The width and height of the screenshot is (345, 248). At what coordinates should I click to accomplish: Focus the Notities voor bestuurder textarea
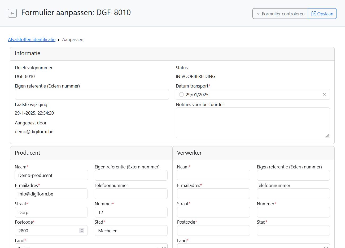(x=252, y=123)
